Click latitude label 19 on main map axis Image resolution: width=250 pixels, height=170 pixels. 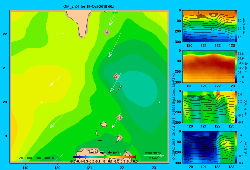click(x=5, y=136)
